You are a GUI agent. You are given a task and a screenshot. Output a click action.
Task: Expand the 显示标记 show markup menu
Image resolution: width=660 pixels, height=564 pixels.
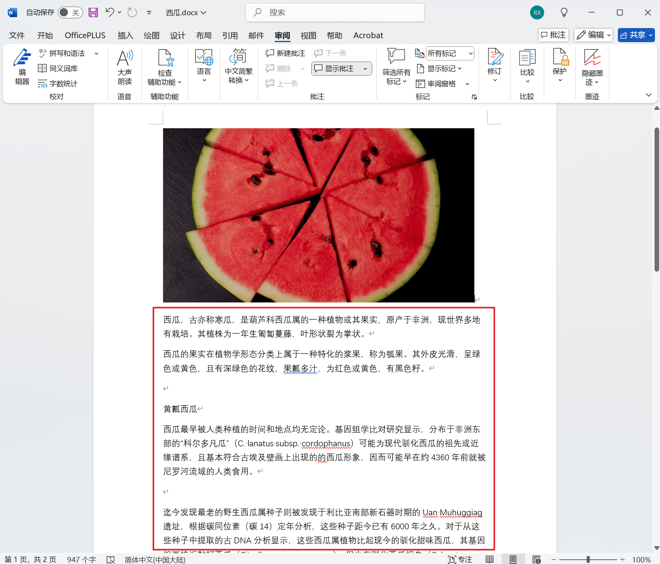tap(440, 69)
